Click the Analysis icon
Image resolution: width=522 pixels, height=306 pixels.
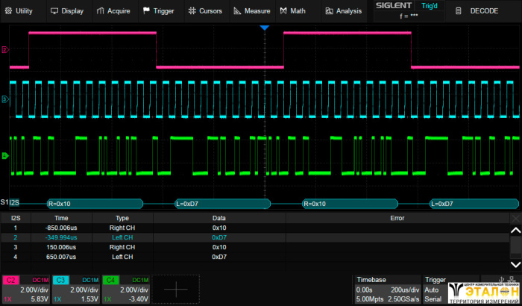330,11
